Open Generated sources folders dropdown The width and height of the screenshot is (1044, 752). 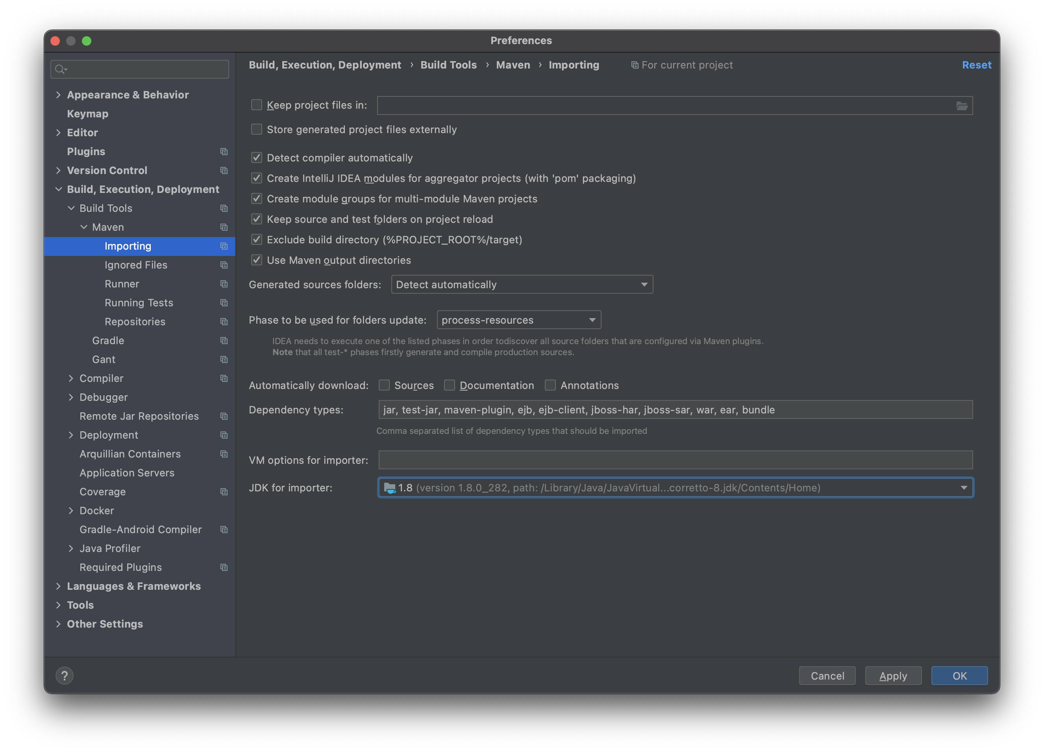pos(522,285)
